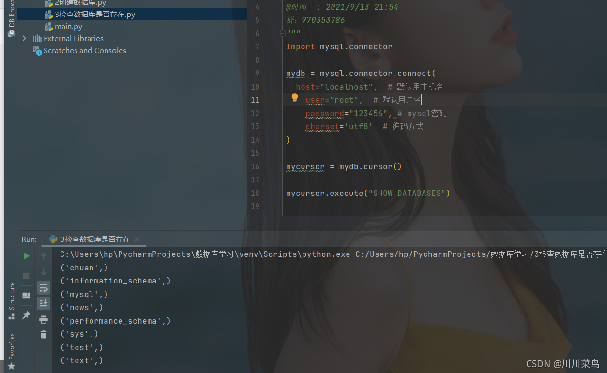This screenshot has width=607, height=373.
Task: Click the Scratches and Consoles icon
Action: [x=37, y=50]
